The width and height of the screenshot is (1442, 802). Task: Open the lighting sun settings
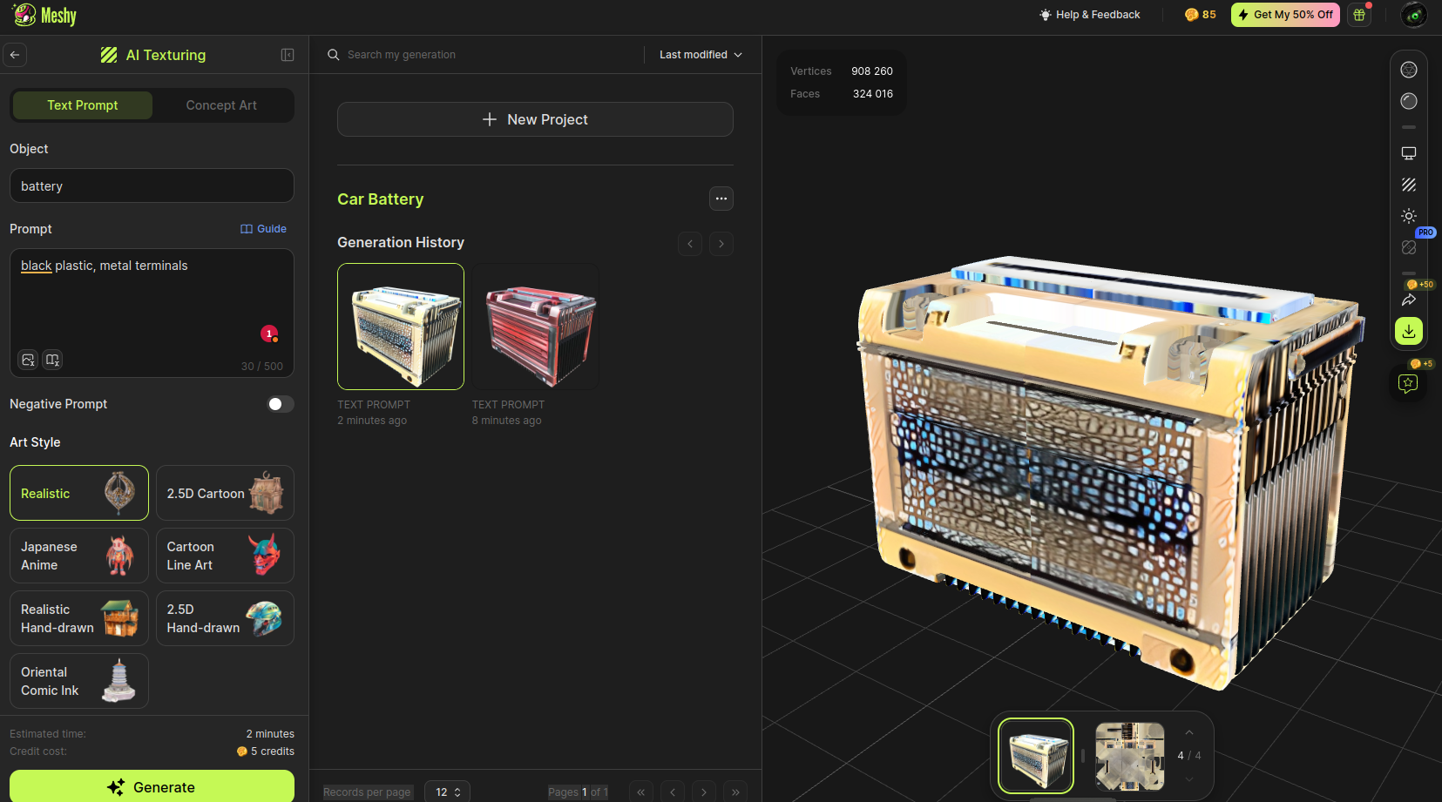click(1409, 216)
